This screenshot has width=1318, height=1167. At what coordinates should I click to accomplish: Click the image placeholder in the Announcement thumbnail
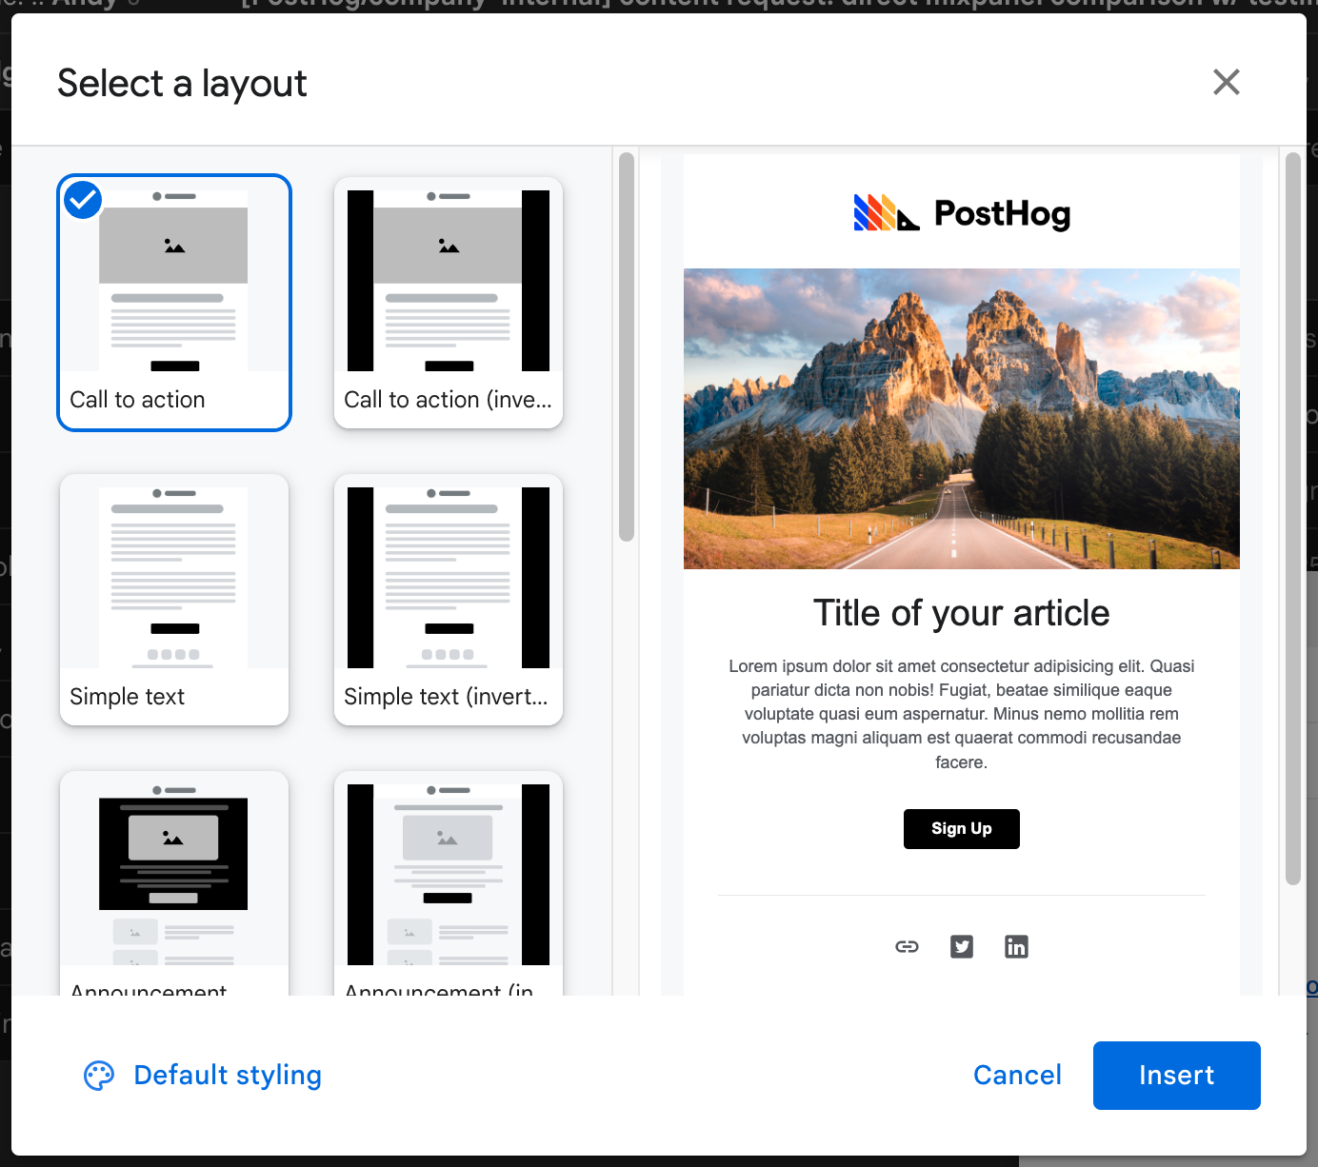172,839
